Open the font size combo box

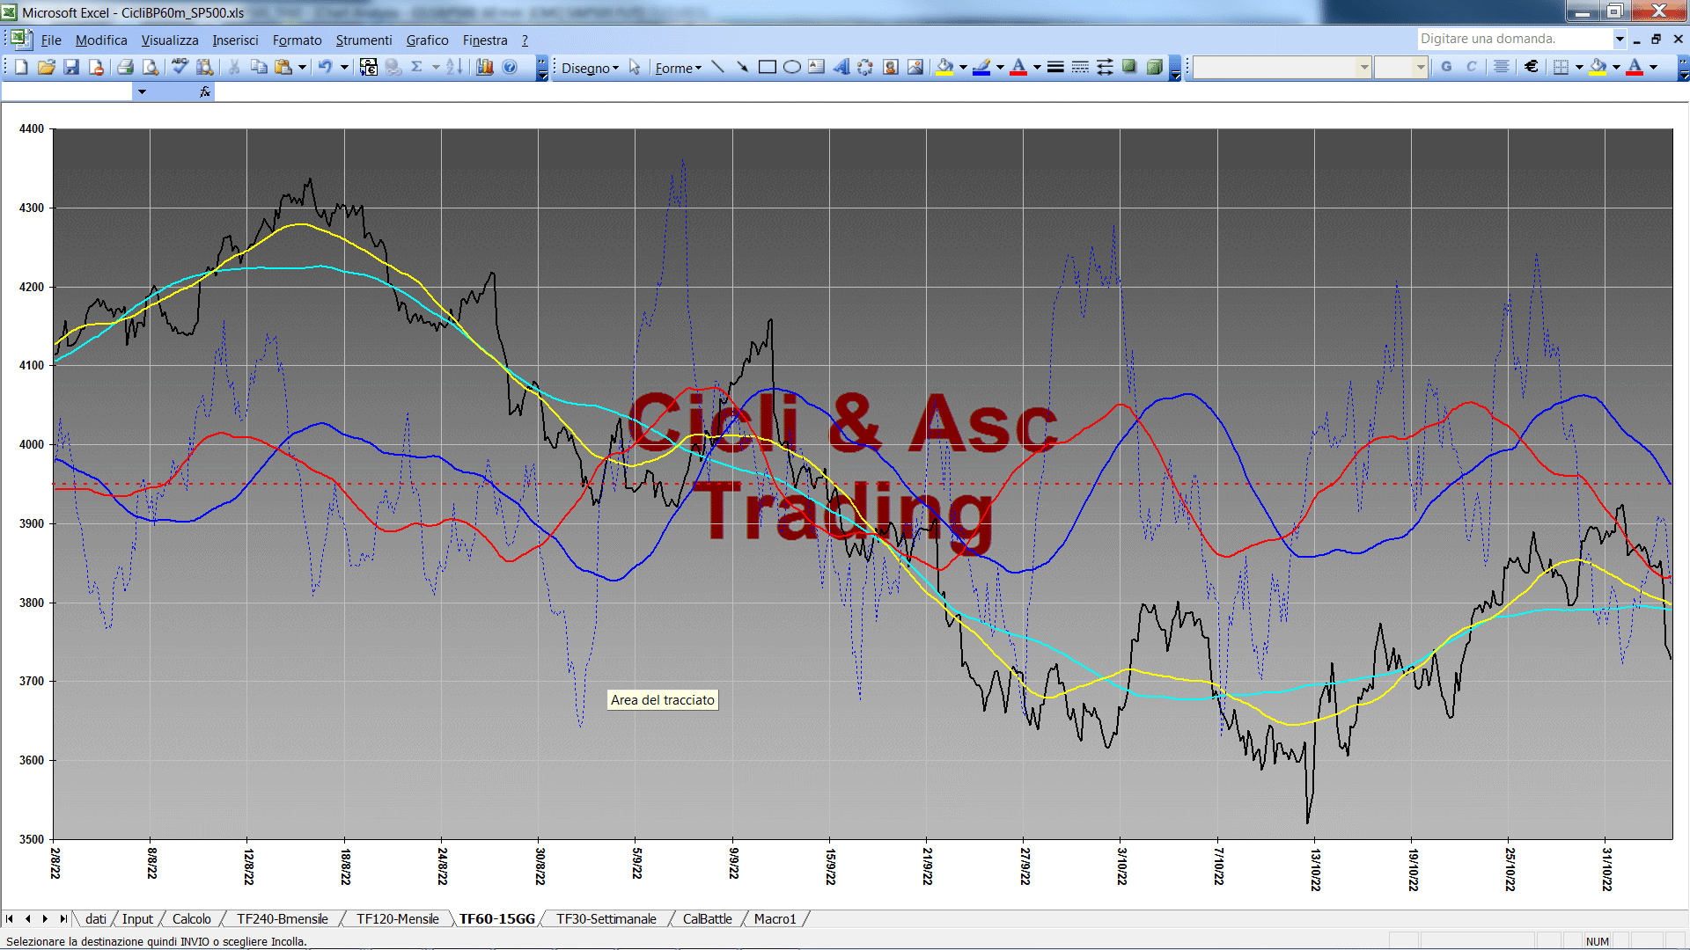tap(1401, 67)
